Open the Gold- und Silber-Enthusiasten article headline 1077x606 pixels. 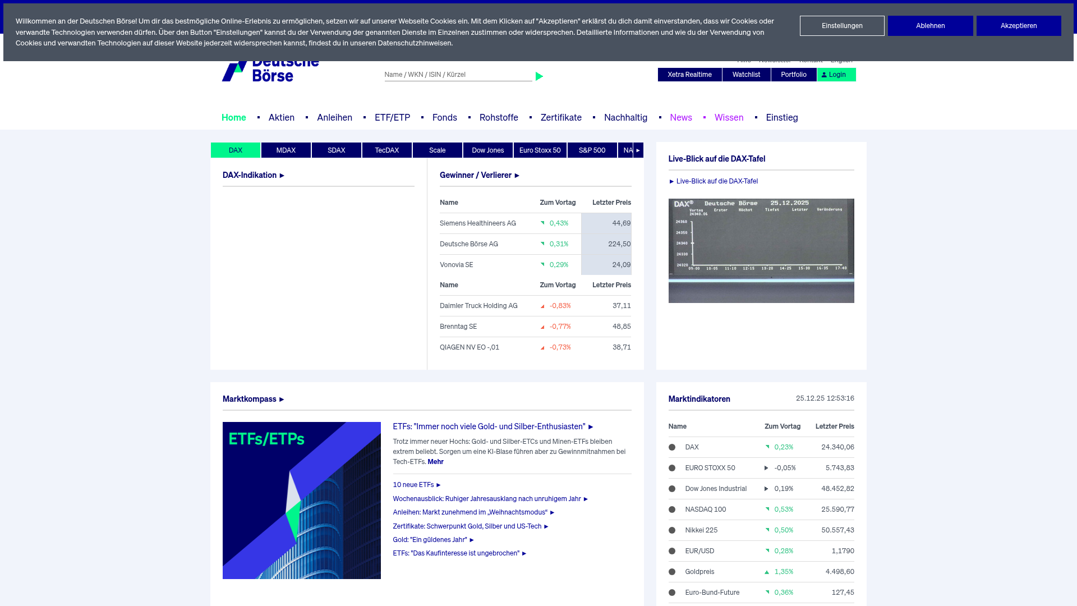(x=493, y=426)
